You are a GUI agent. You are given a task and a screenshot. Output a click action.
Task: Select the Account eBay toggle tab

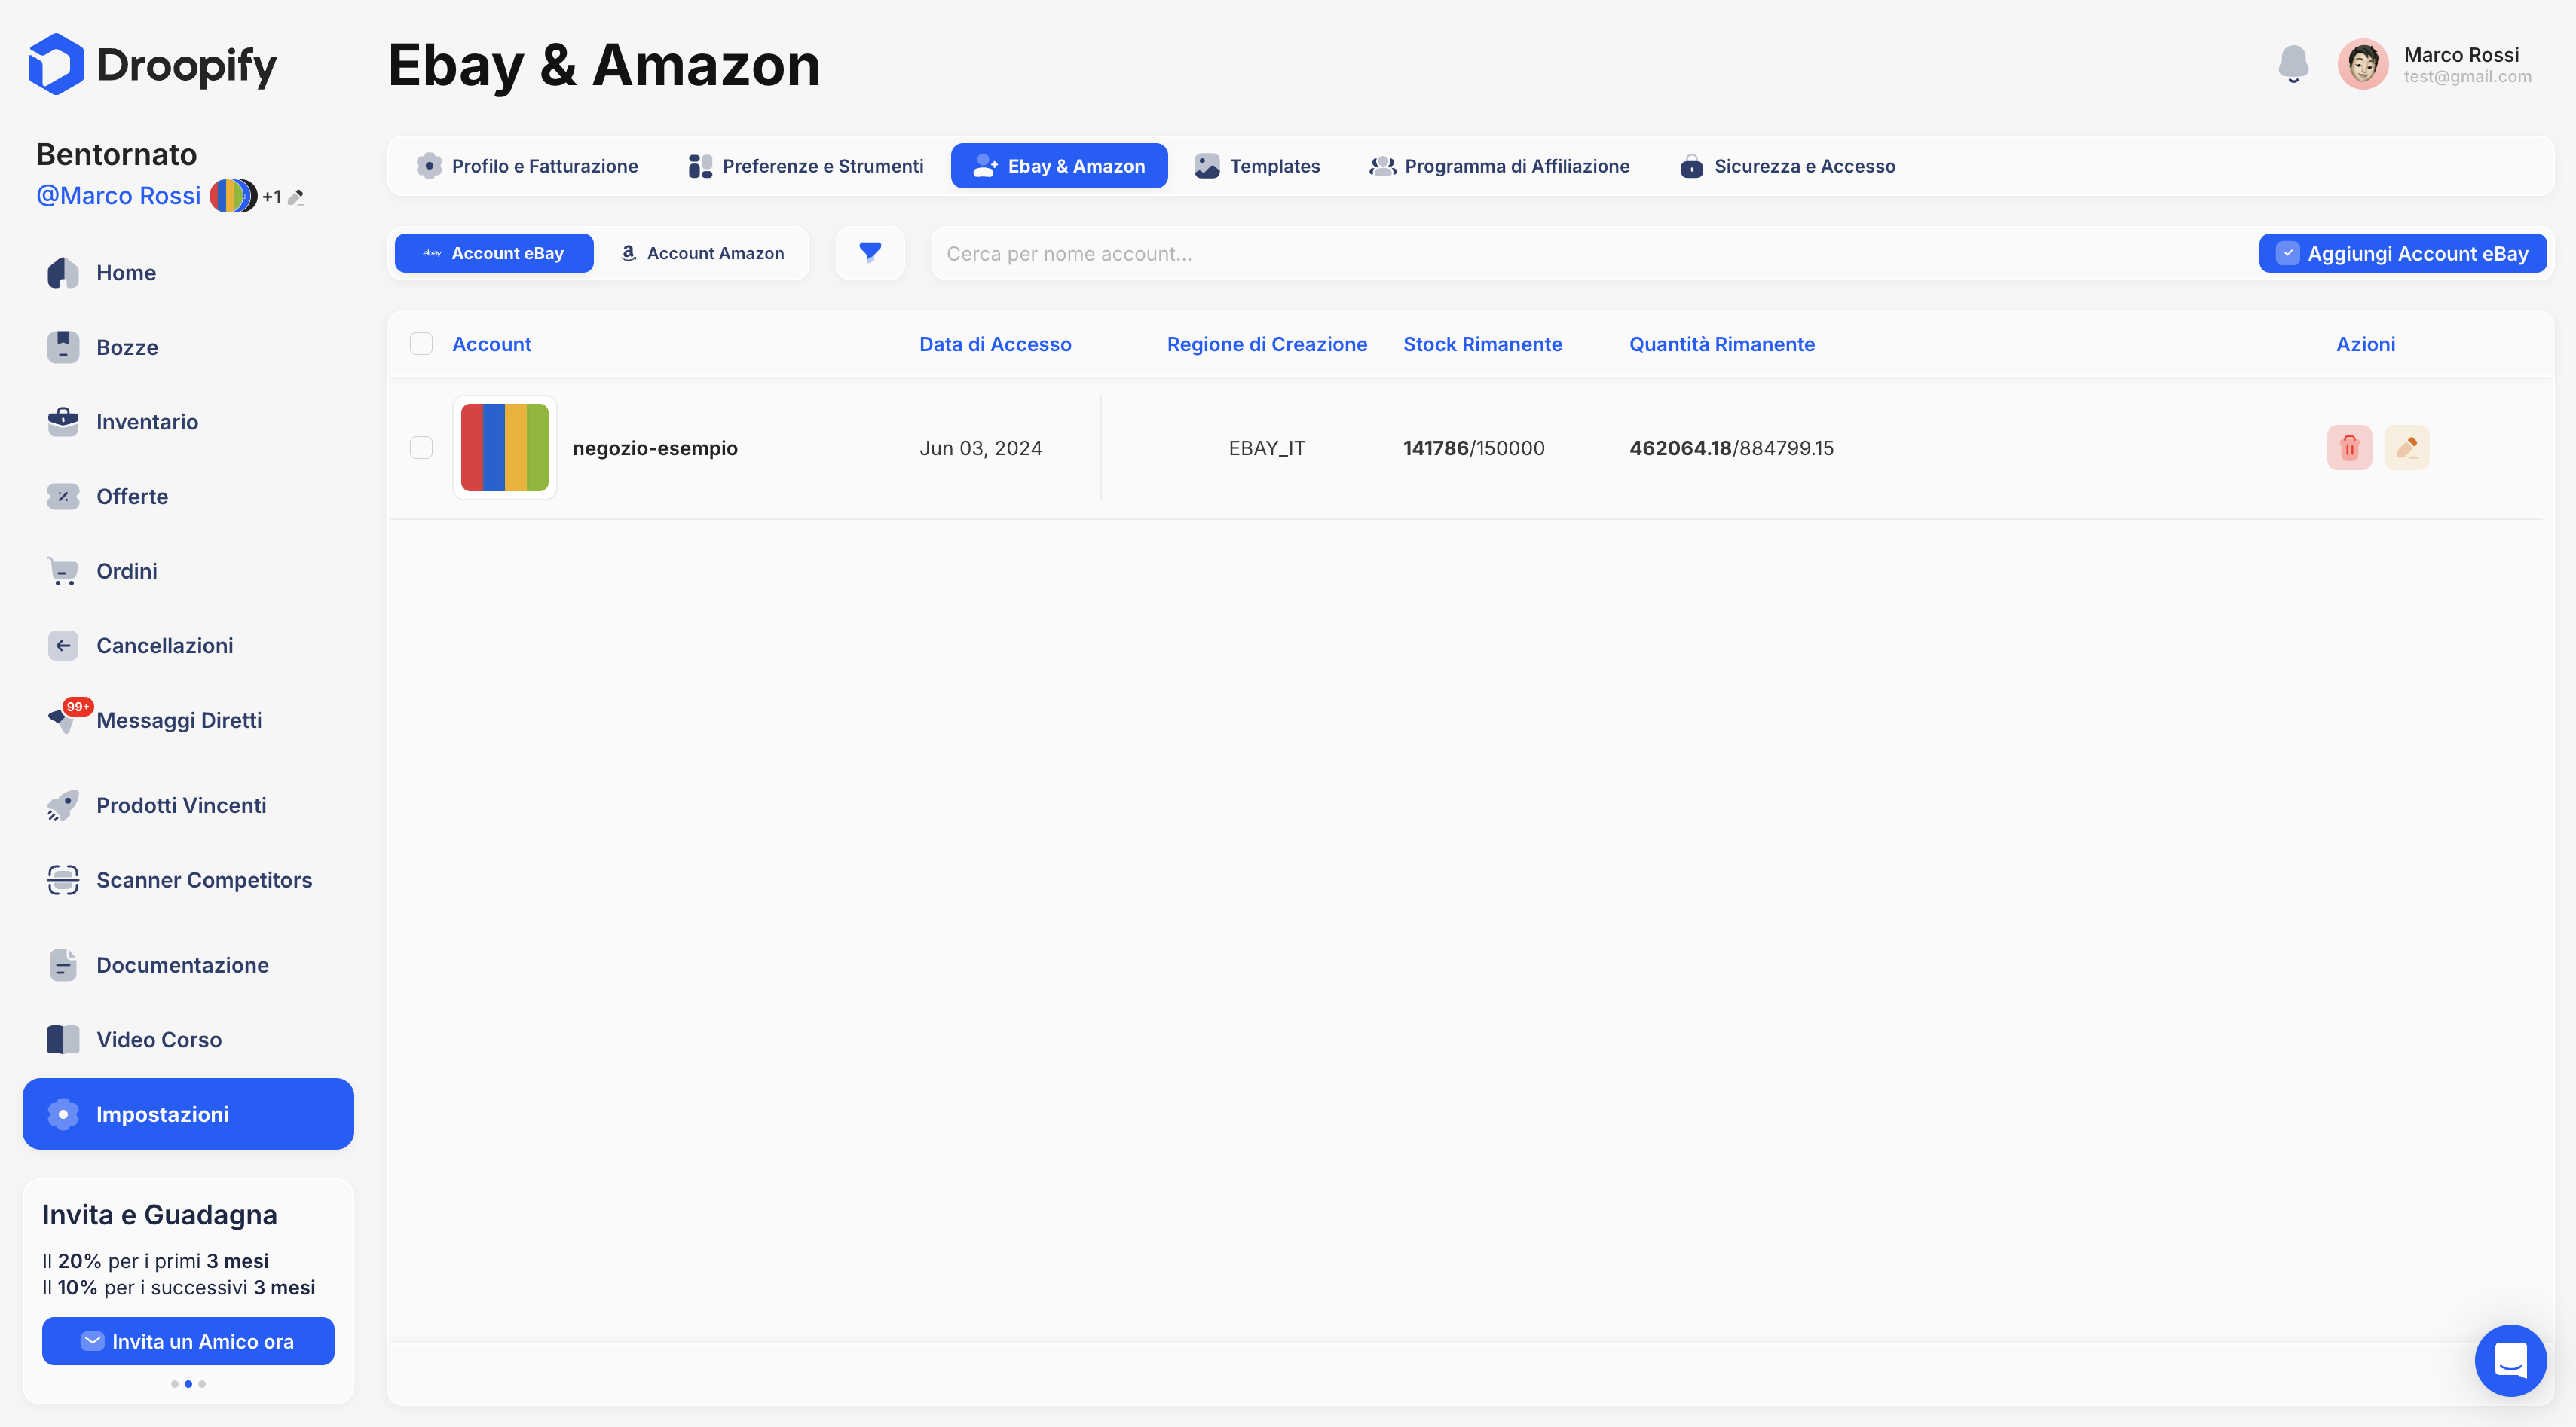point(494,253)
